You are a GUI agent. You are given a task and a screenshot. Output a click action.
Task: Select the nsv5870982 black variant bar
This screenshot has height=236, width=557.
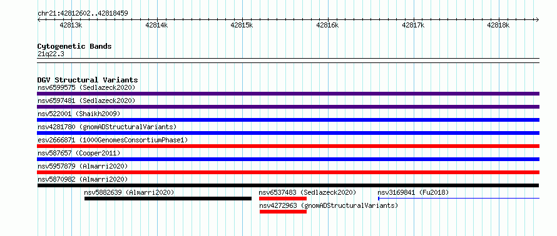pyautogui.click(x=288, y=185)
